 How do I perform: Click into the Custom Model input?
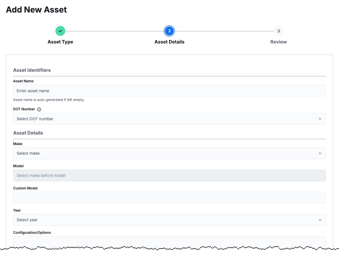pyautogui.click(x=169, y=198)
